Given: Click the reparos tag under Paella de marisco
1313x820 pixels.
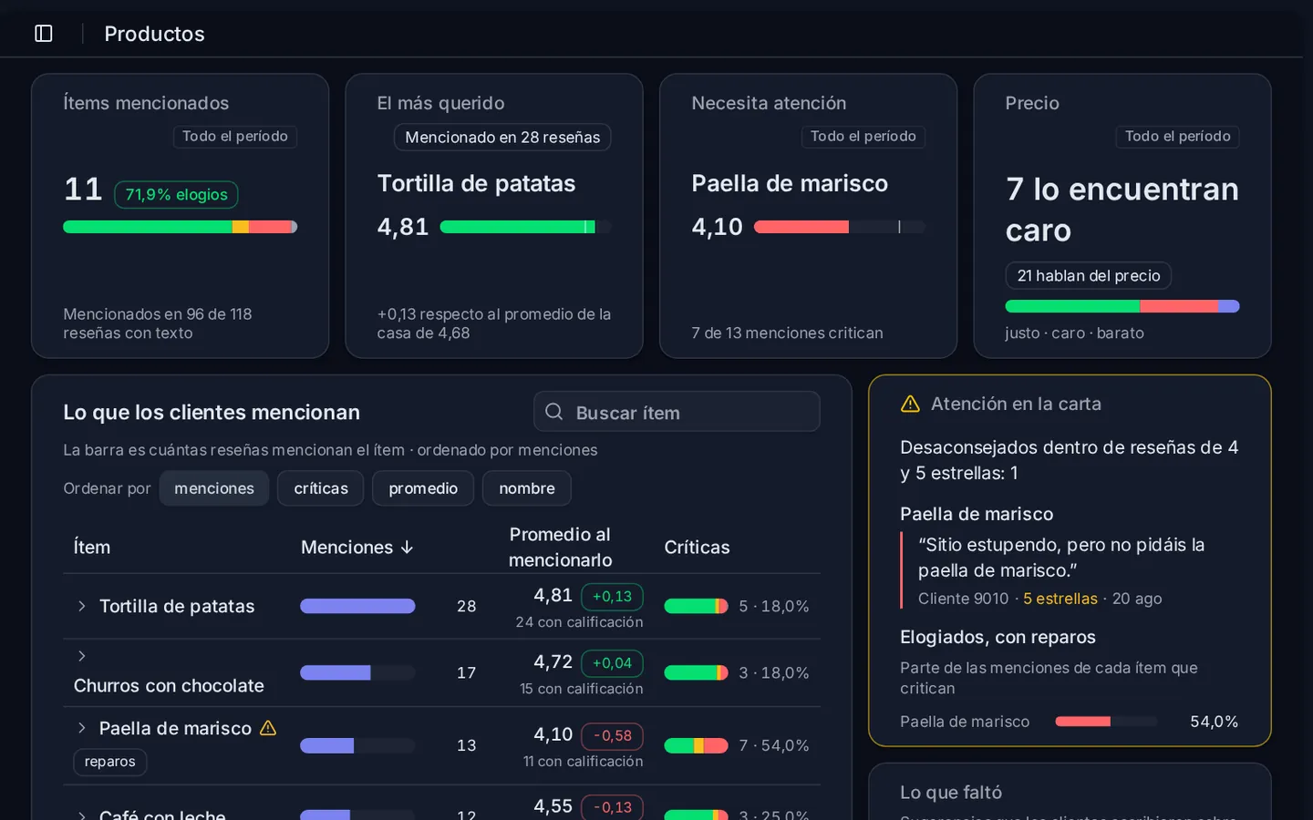Looking at the screenshot, I should [x=110, y=762].
